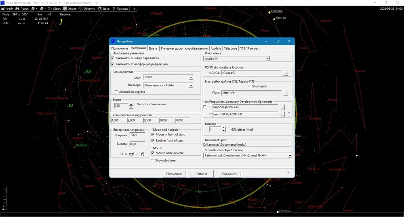The width and height of the screenshot is (404, 217).
Task: Open the Помощь help menu
Action: [120, 8]
